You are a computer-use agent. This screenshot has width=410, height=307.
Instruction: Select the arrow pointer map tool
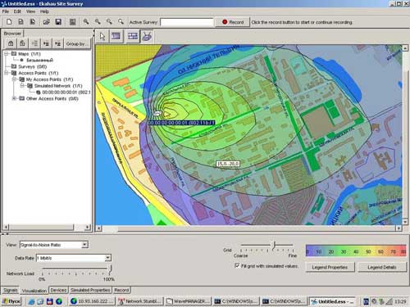coord(102,36)
